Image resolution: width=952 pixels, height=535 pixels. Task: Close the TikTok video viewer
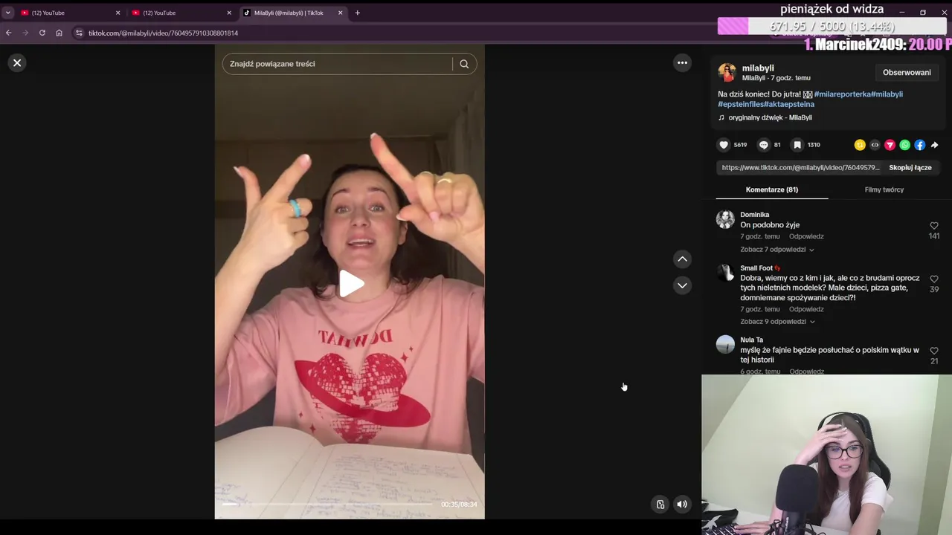tap(17, 63)
